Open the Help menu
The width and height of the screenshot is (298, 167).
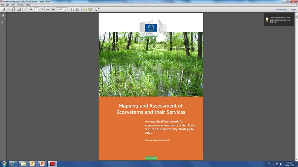point(28,5)
